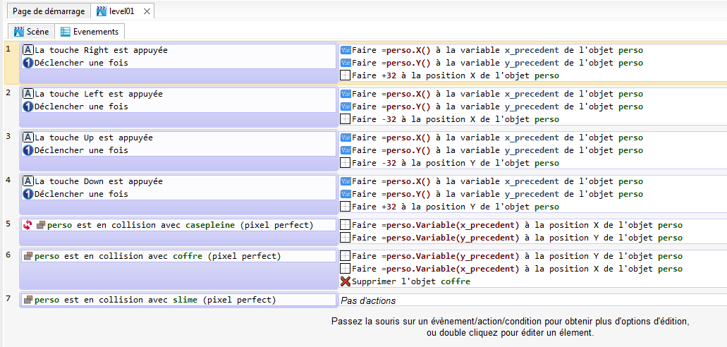Select action Faire +32 à la position X
The image size is (727, 347).
[x=456, y=75]
